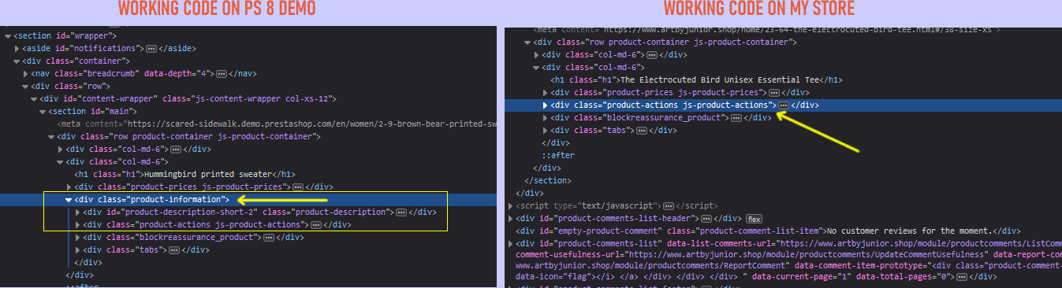This screenshot has height=288, width=1062.
Task: Collapse the div class="container" node
Action: coord(17,61)
